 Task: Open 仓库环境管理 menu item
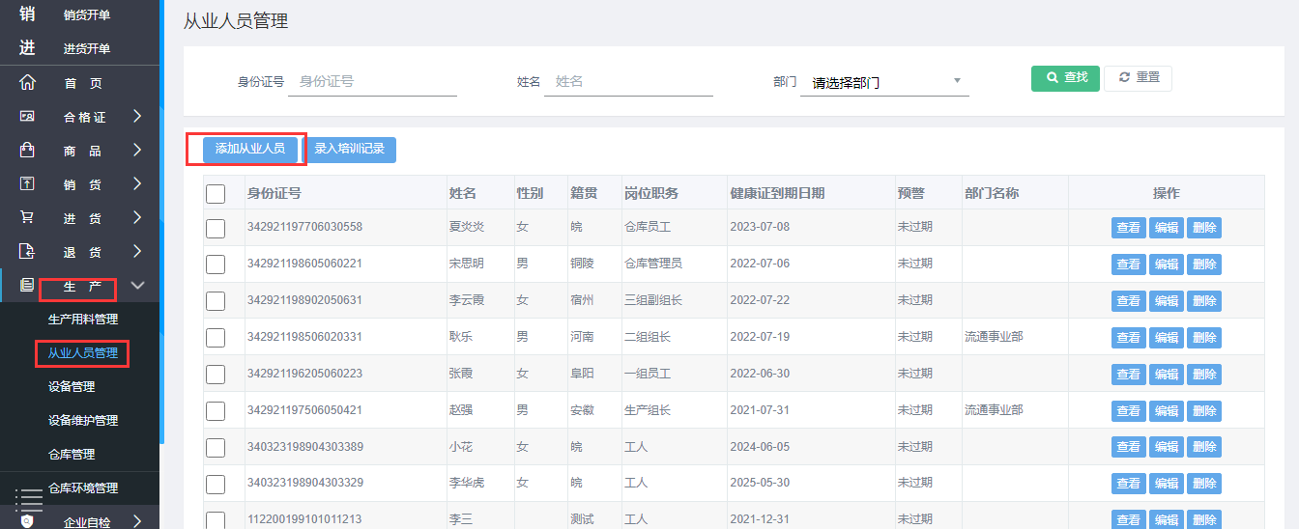(x=83, y=488)
